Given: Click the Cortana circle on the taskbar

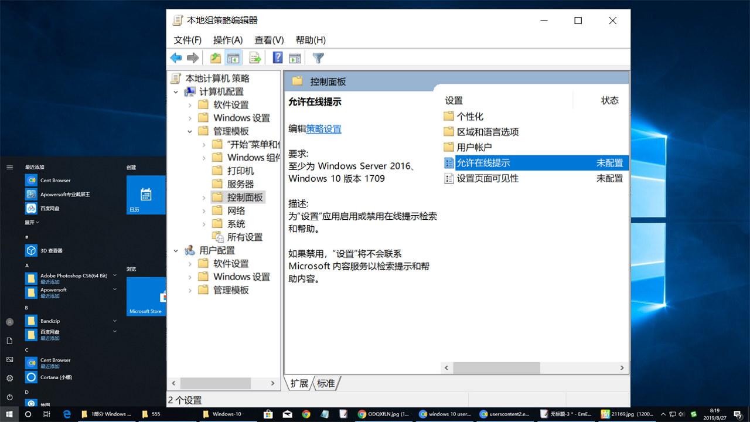Looking at the screenshot, I should pyautogui.click(x=28, y=414).
